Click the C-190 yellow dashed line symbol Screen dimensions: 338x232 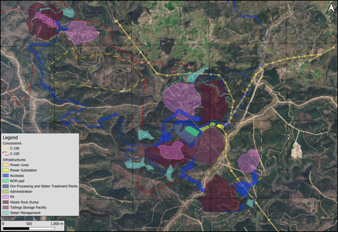click(5, 149)
